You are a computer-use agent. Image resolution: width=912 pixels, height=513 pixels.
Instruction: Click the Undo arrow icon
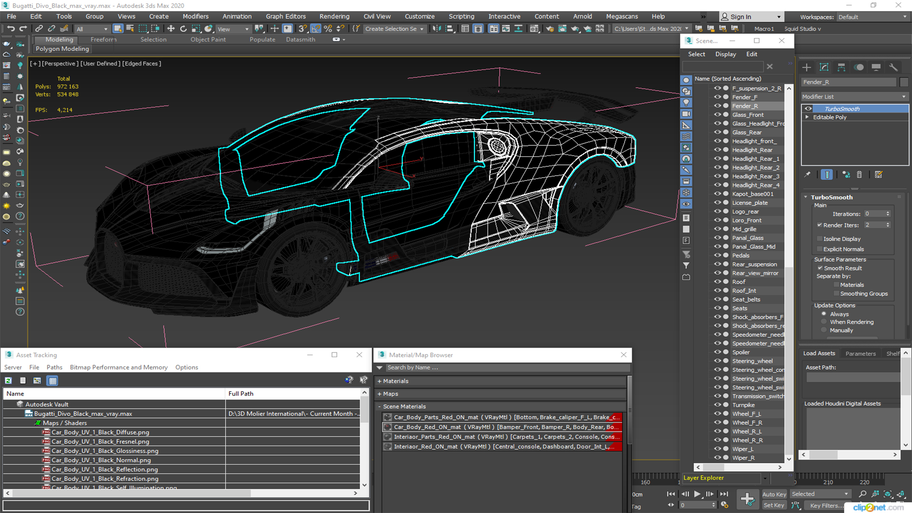tap(10, 29)
